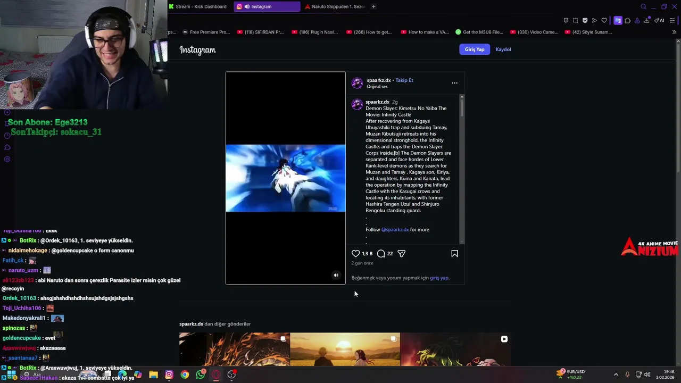
Task: Click the microphone icon in system tray
Action: [x=627, y=374]
